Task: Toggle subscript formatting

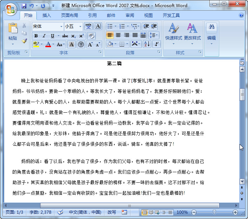Action: pyautogui.click(x=73, y=36)
